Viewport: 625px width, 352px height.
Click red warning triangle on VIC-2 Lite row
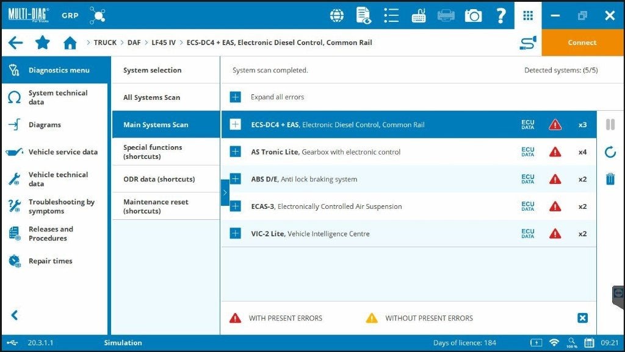point(555,234)
